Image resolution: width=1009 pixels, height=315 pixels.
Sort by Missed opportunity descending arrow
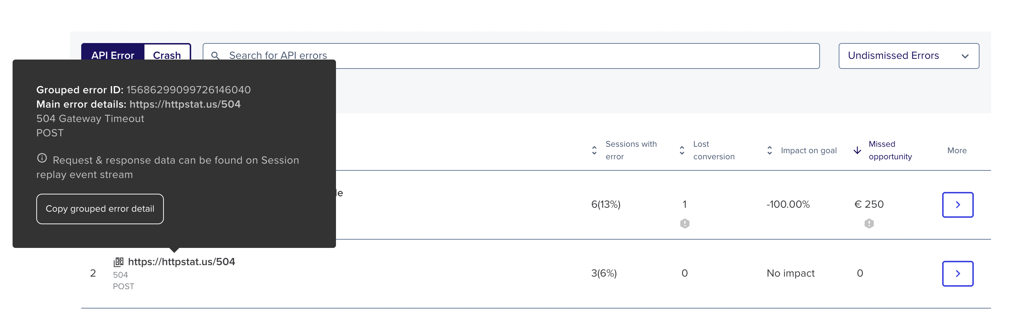pos(857,150)
